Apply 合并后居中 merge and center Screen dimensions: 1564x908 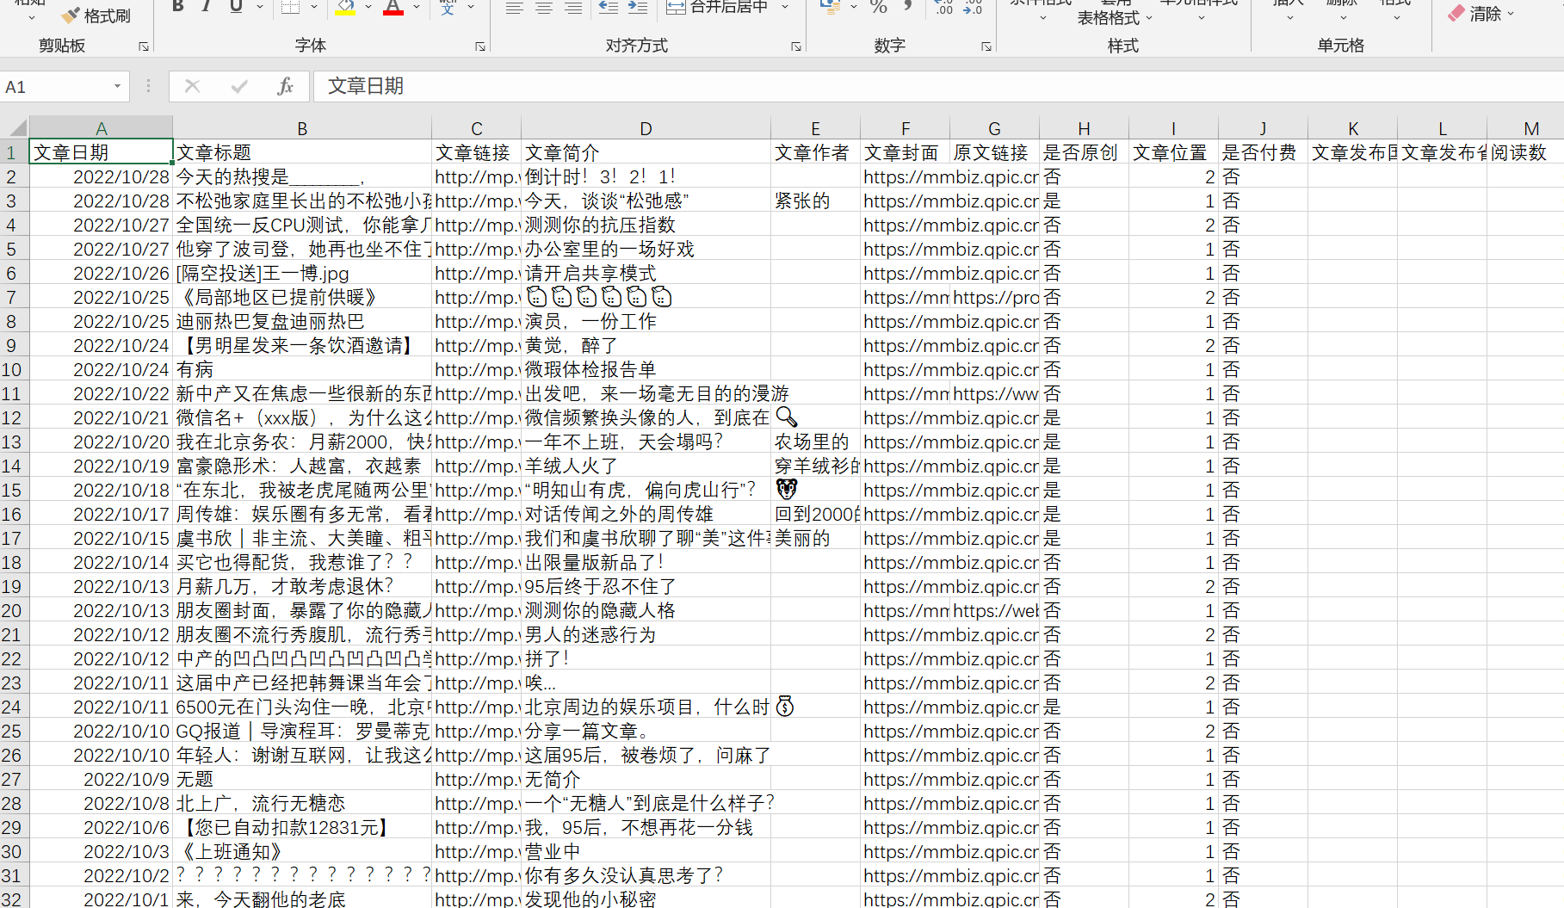(719, 7)
